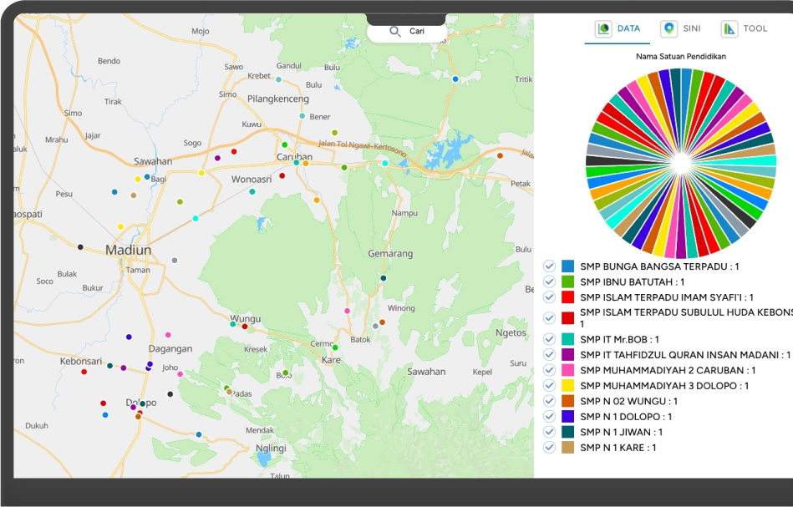
Task: Focus the Cari search field
Action: click(418, 32)
